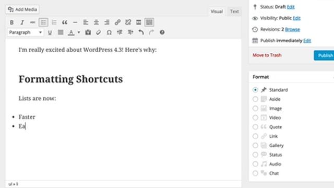Open the text color dropdown arrow
334x188 pixels.
[79, 32]
